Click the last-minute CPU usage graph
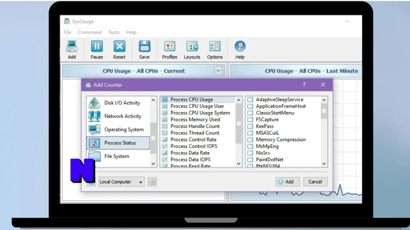The height and width of the screenshot is (230, 410). click(347, 139)
